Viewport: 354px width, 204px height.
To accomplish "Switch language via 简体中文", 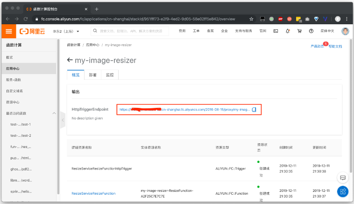I will pyautogui.click(x=327, y=31).
